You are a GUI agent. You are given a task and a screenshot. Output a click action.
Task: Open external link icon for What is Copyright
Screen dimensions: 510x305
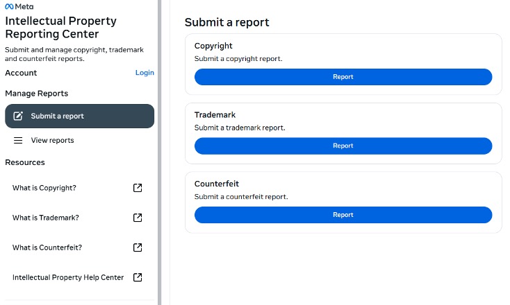(138, 188)
